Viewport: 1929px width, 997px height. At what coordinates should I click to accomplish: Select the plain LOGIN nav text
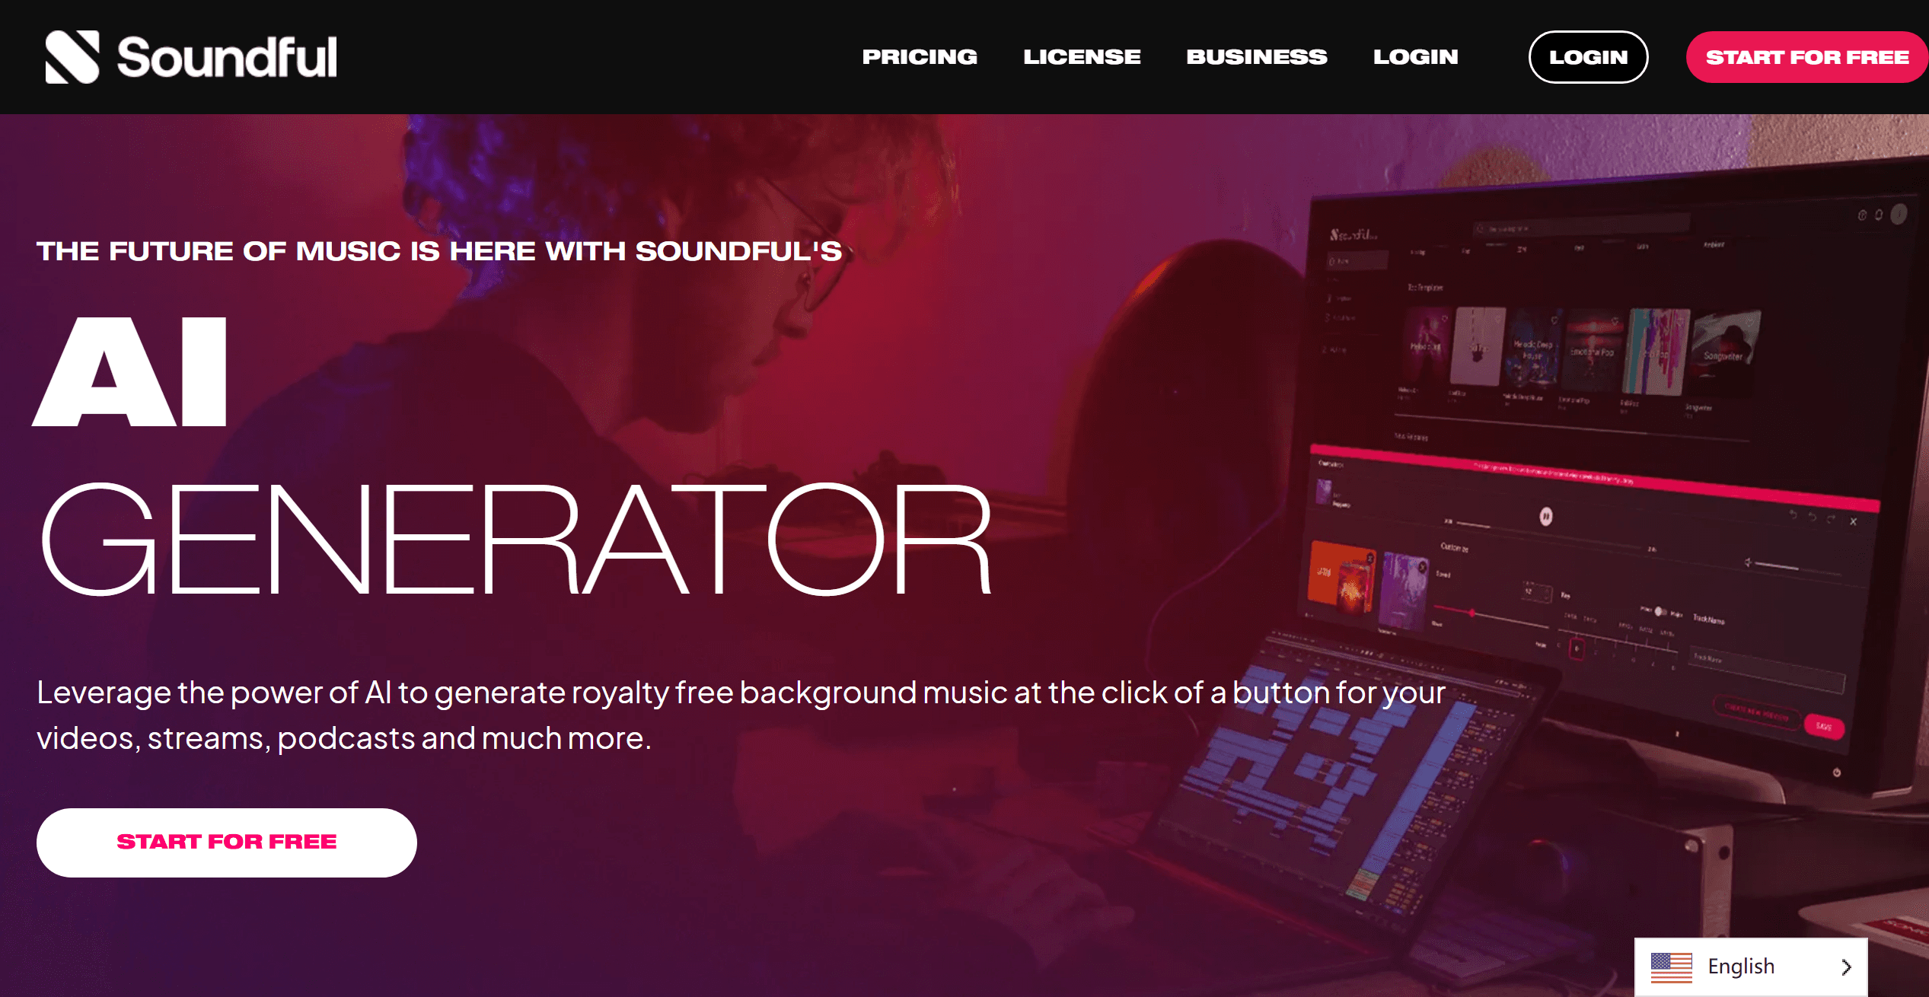point(1416,57)
